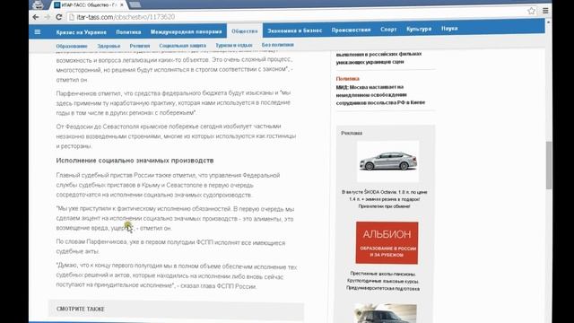Open the МИД: Москва настаивает headline
This screenshot has height=323, width=574.
point(380,95)
